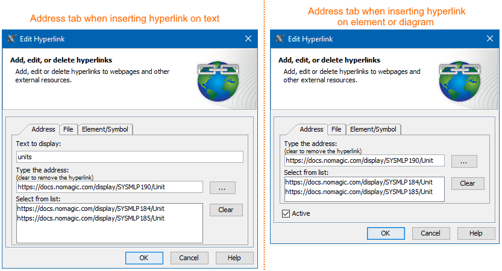Viewport: 502px width, 271px height.
Task: Click the globe hyperlink image in left dialog
Action: (219, 81)
